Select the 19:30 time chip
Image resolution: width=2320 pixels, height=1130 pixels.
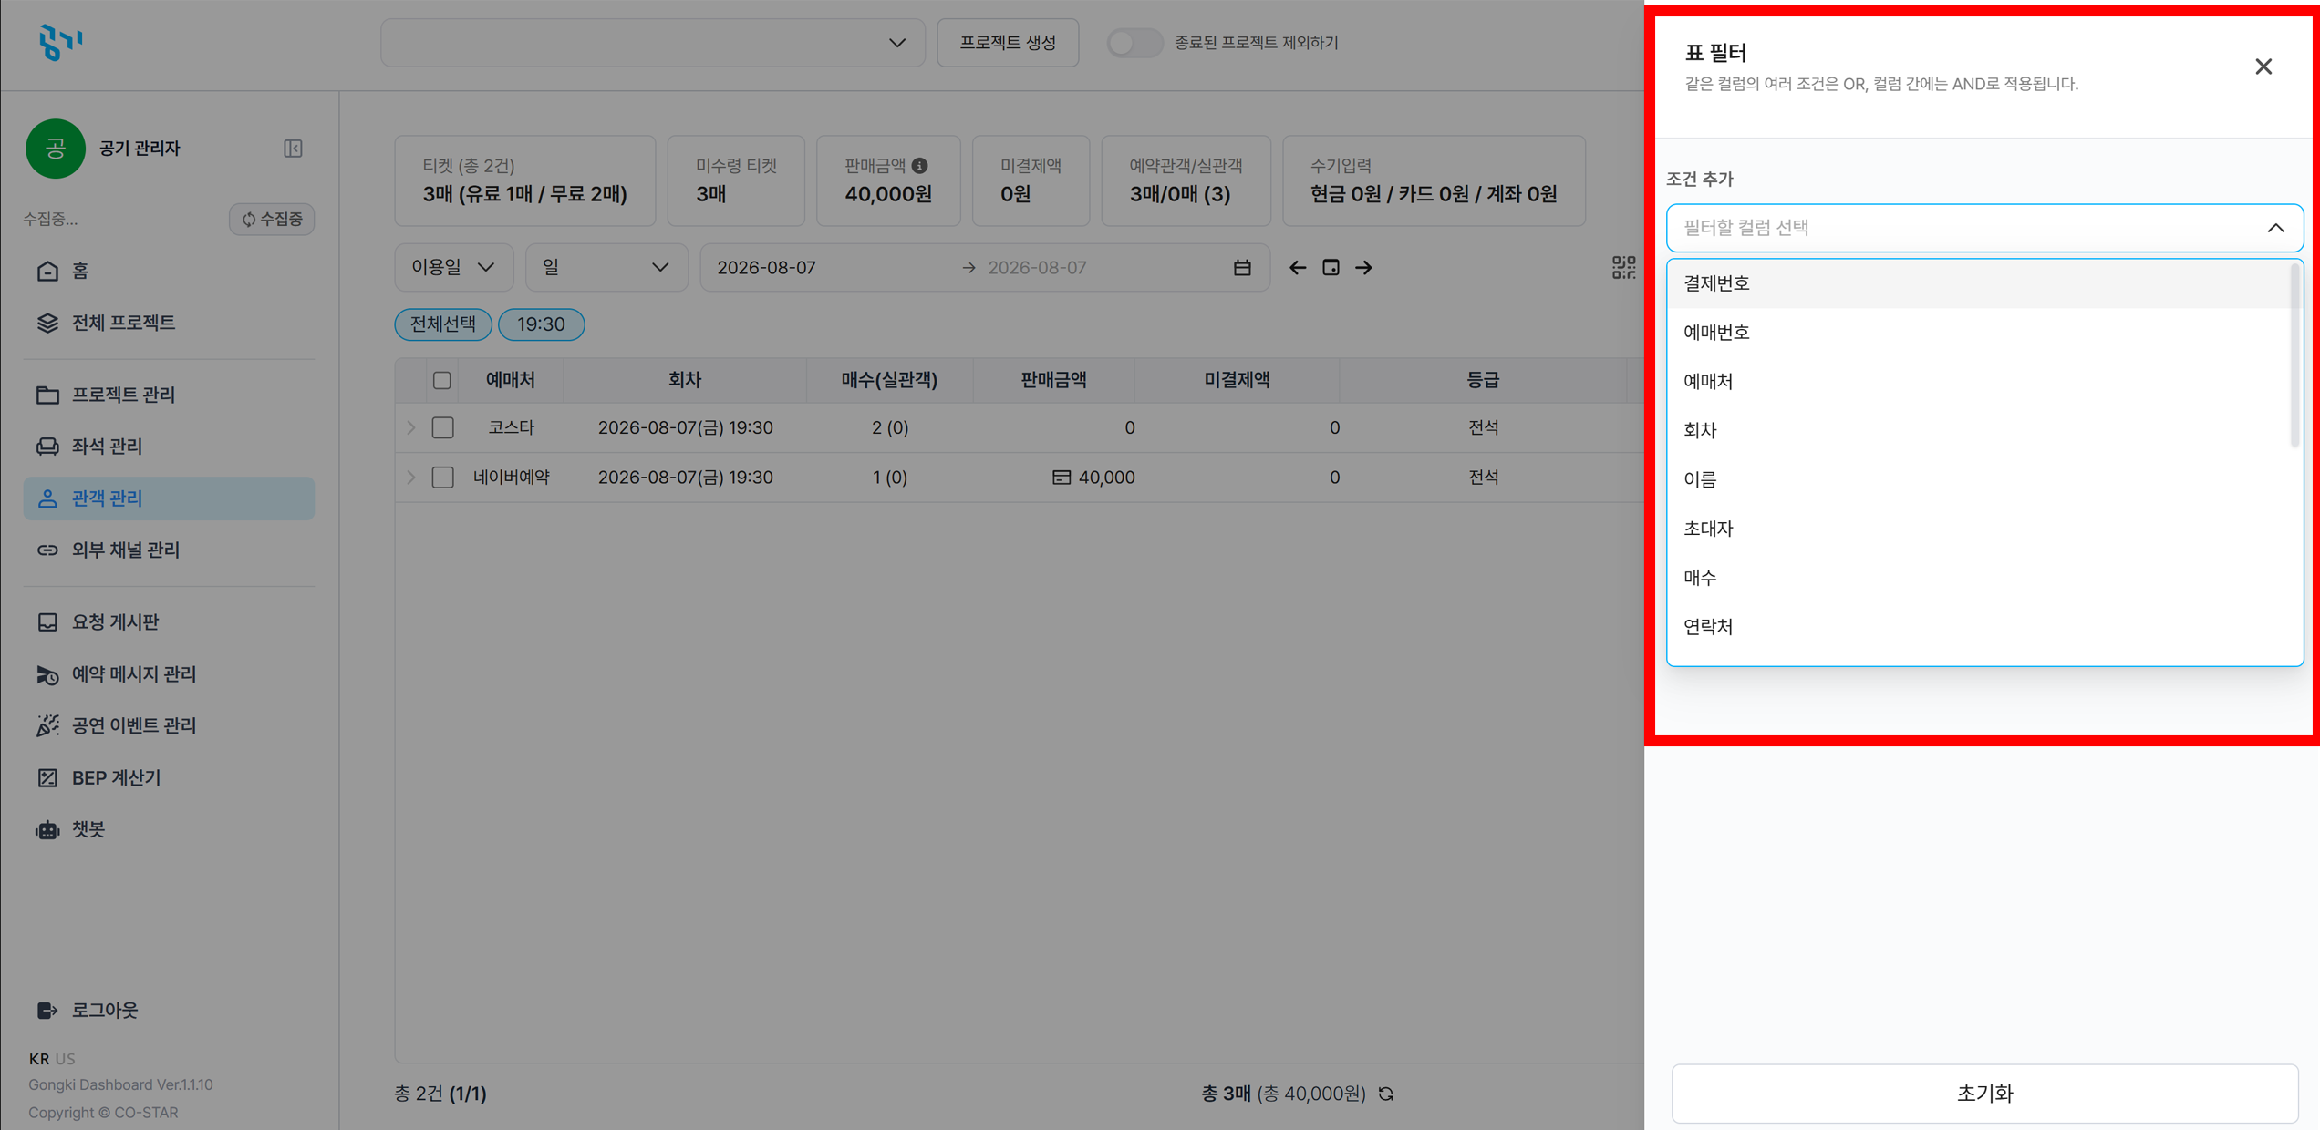pos(542,324)
